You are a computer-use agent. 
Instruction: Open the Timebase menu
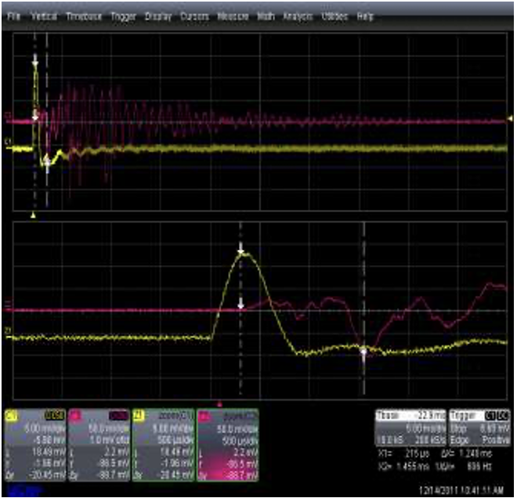click(x=83, y=16)
